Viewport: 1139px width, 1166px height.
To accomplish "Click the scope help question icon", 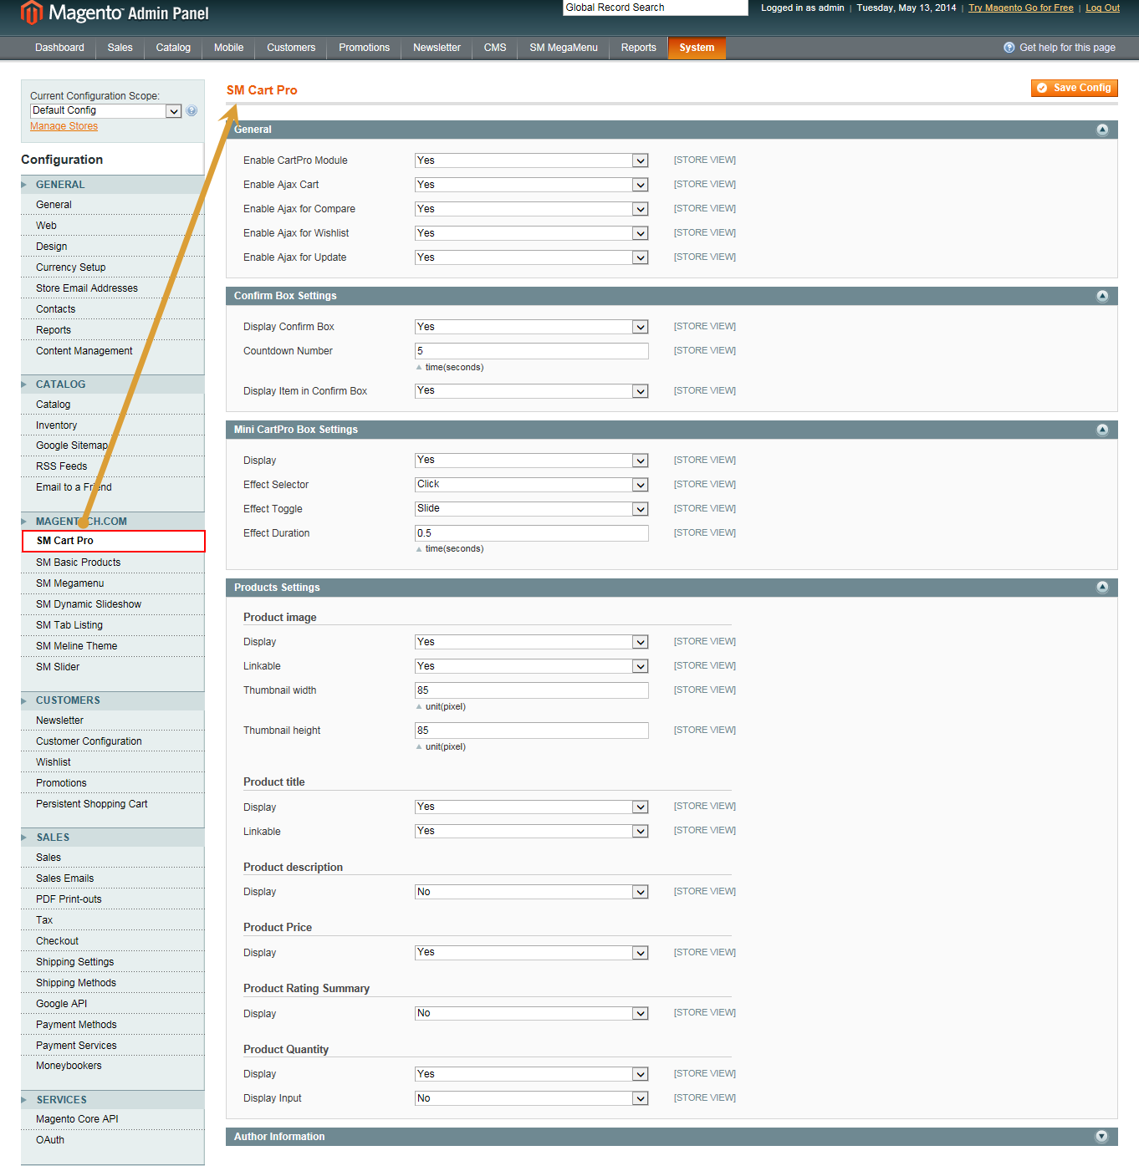I will click(192, 110).
